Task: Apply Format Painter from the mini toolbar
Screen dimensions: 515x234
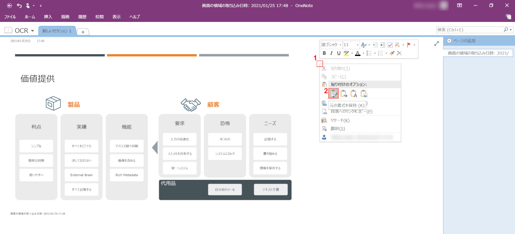Action: click(392, 53)
